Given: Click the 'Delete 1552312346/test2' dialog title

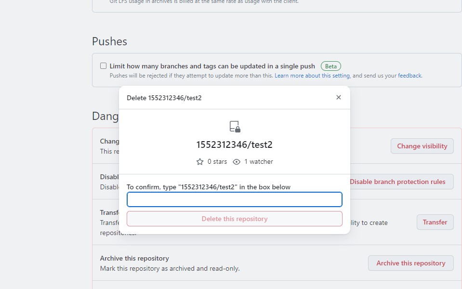Looking at the screenshot, I should tap(164, 98).
